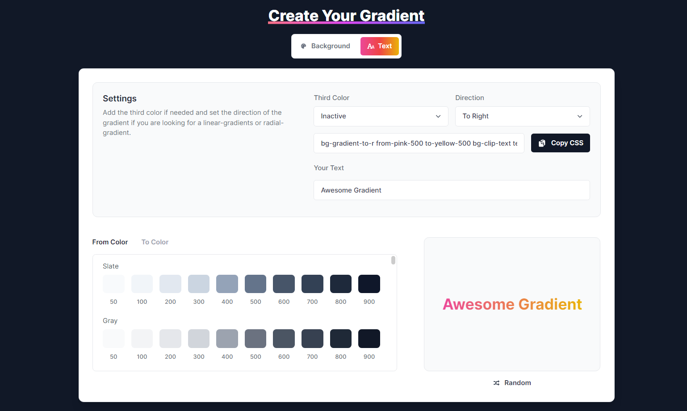Switch to the To Color tab
The height and width of the screenshot is (411, 687).
click(155, 242)
